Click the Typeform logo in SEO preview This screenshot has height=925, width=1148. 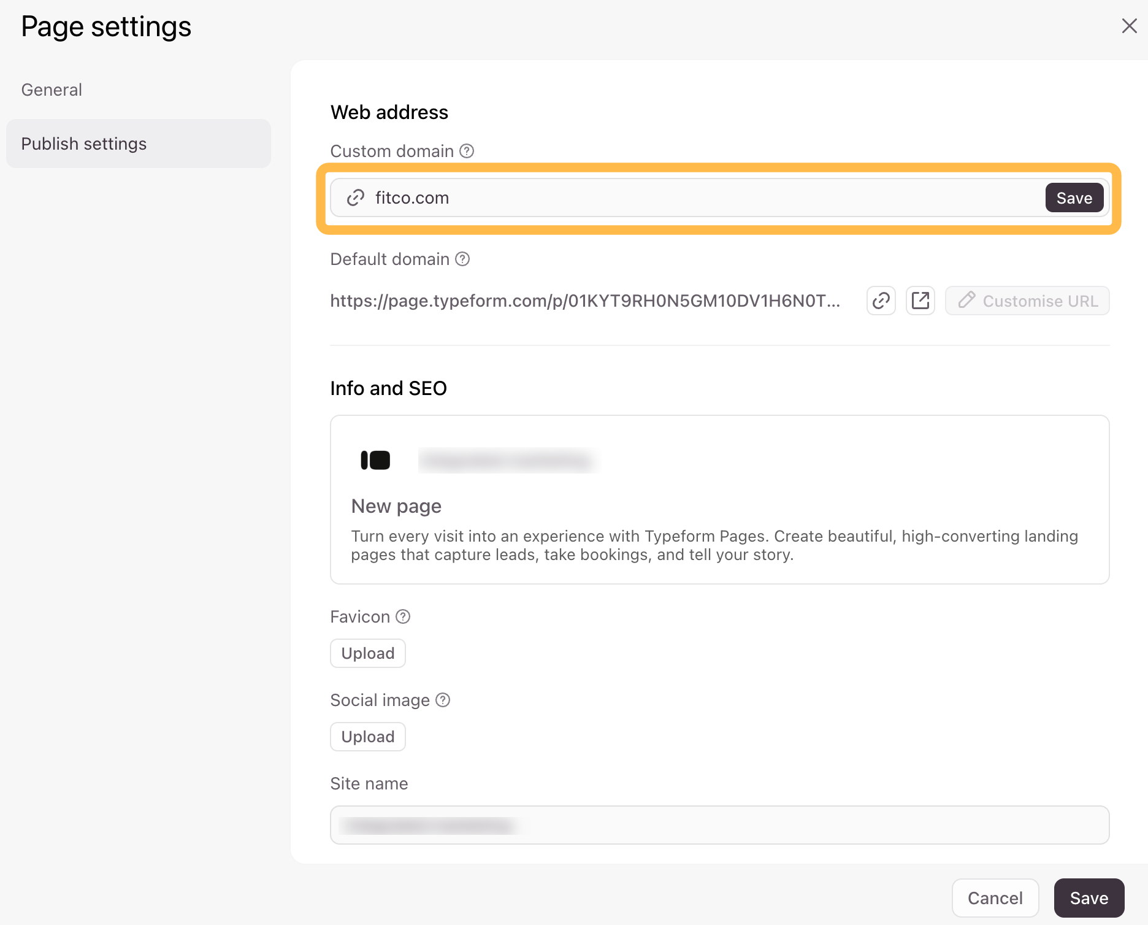[375, 460]
